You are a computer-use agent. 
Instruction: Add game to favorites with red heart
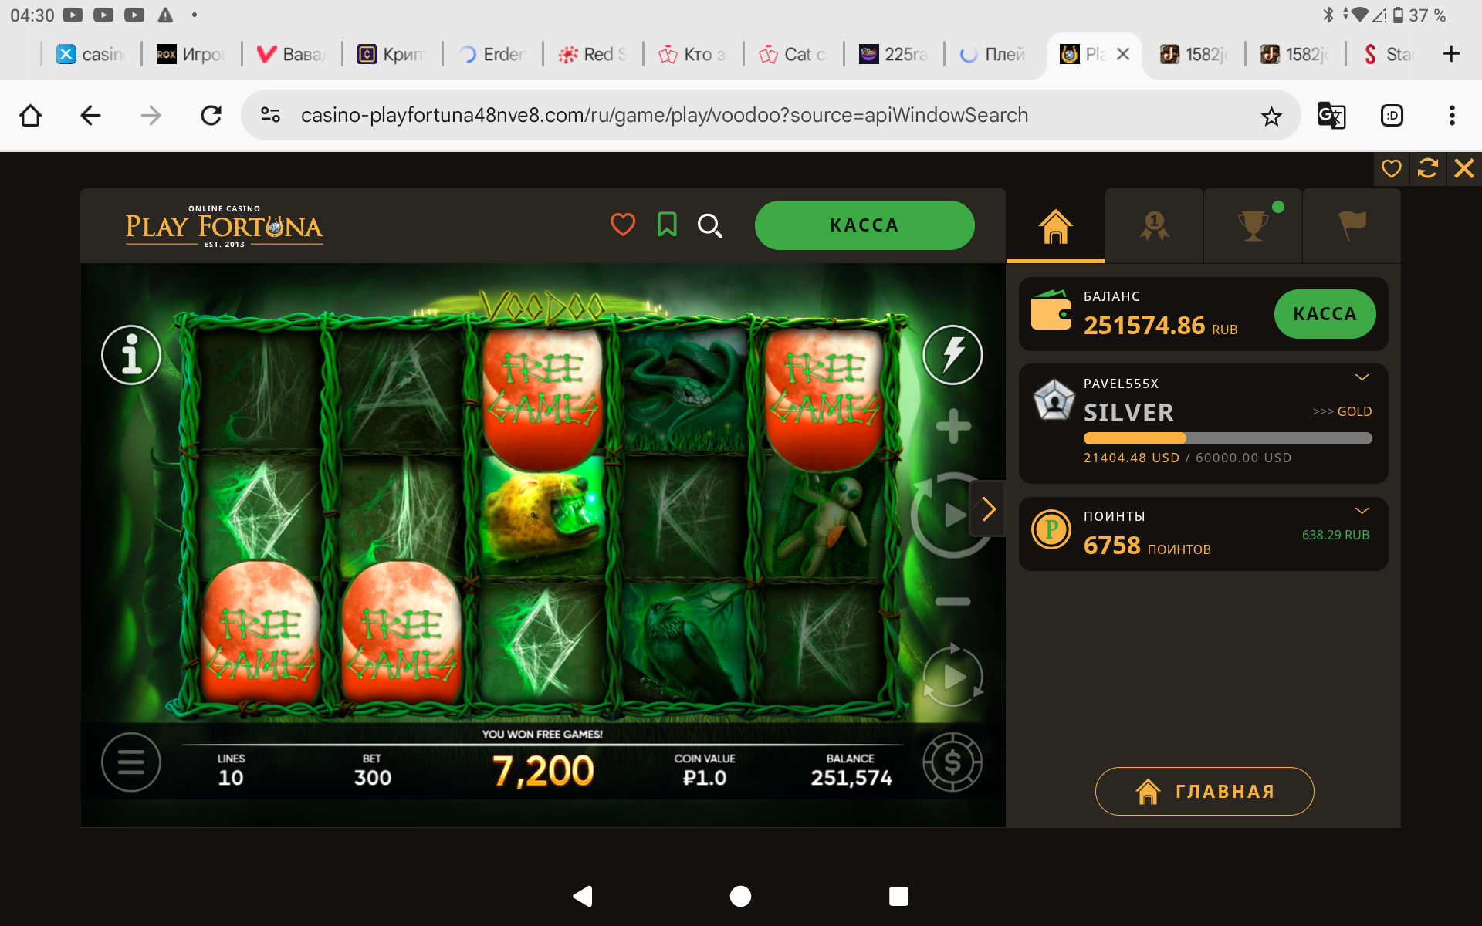click(x=623, y=225)
